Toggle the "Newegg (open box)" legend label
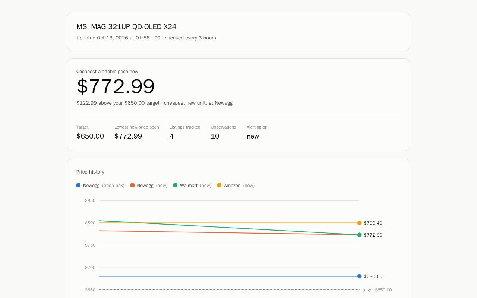Image resolution: width=477 pixels, height=298 pixels. pyautogui.click(x=104, y=186)
